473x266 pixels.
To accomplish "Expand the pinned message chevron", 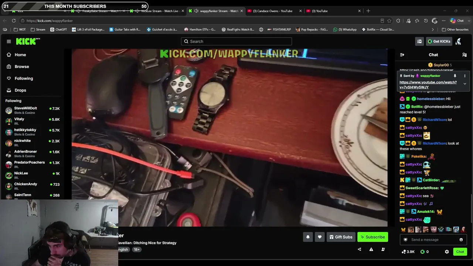I will pyautogui.click(x=465, y=84).
